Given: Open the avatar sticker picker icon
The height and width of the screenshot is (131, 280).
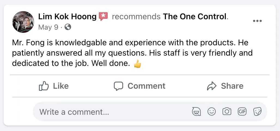Looking at the screenshot, I should 196,111.
